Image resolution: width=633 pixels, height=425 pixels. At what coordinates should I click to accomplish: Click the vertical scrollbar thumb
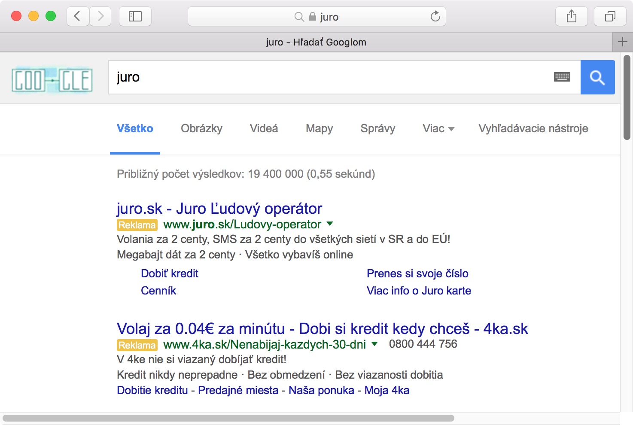627,97
